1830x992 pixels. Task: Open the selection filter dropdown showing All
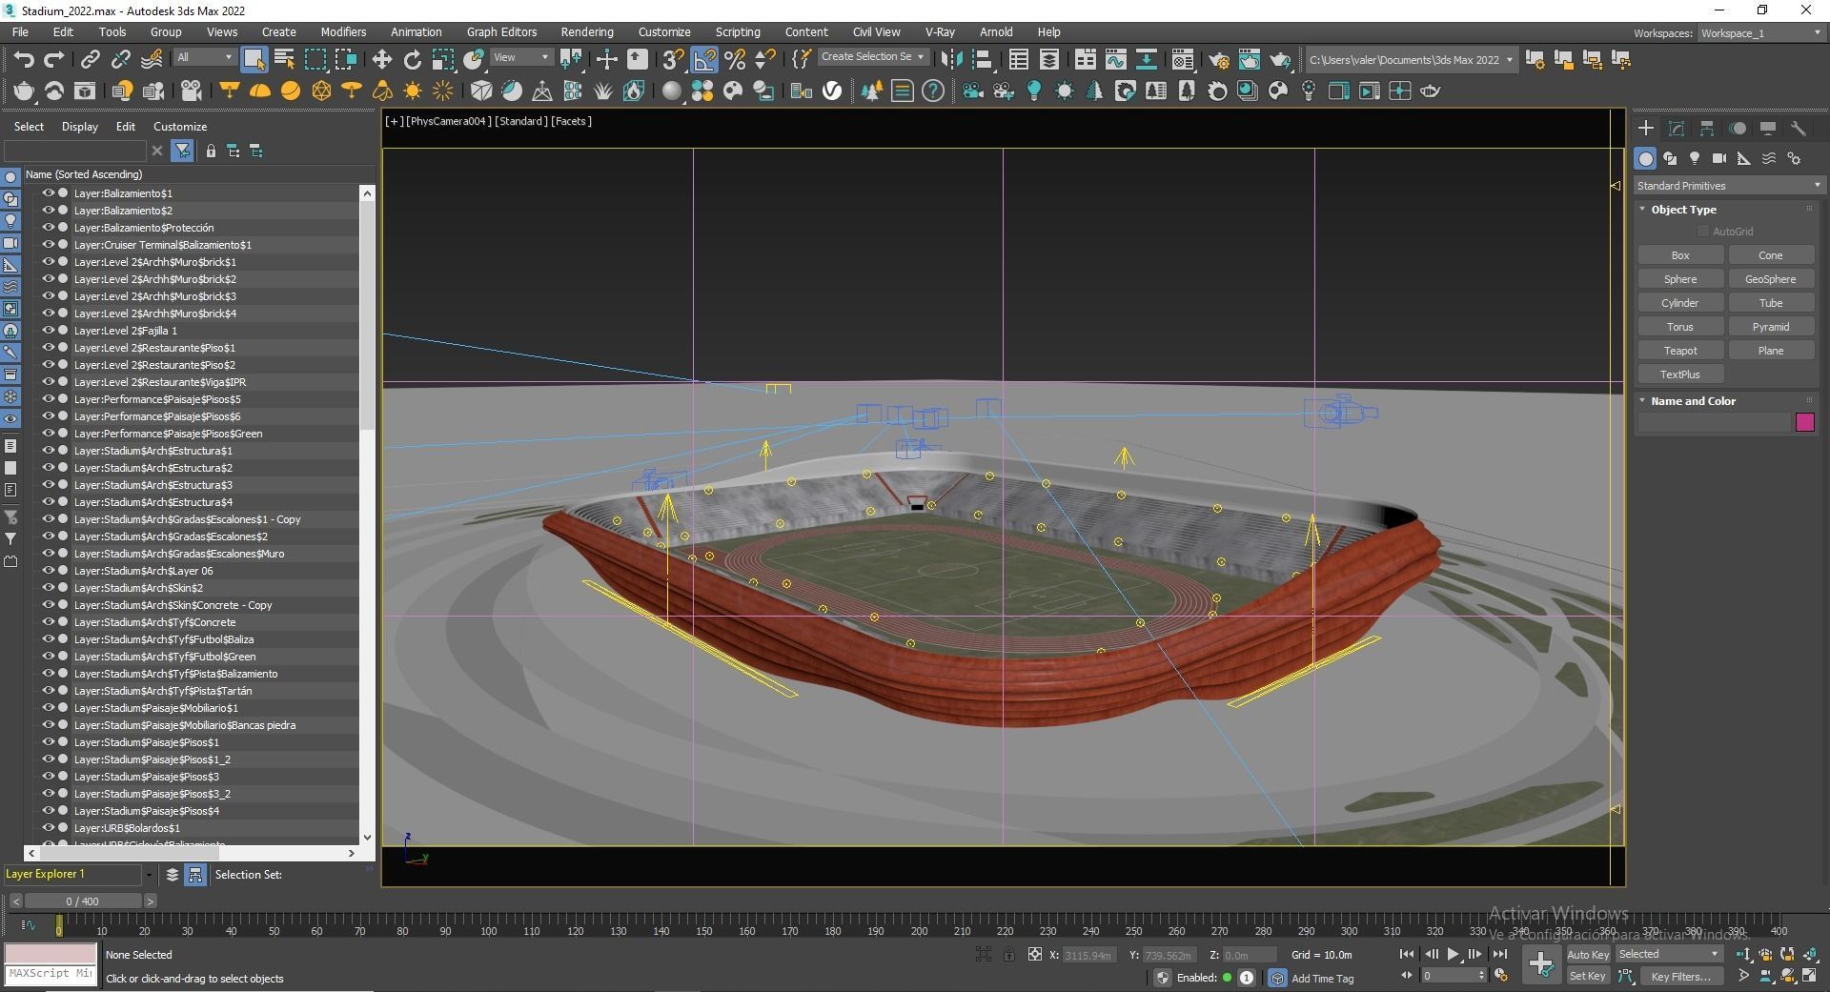(x=203, y=57)
